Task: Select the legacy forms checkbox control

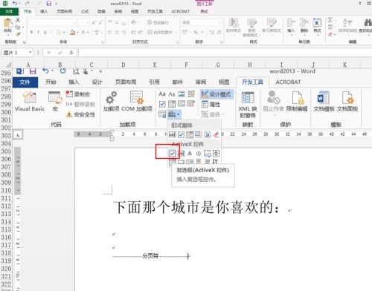Action: [182, 134]
